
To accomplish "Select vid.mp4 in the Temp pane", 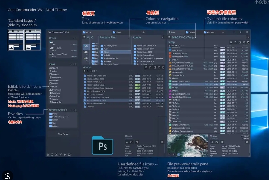I will tap(209, 88).
